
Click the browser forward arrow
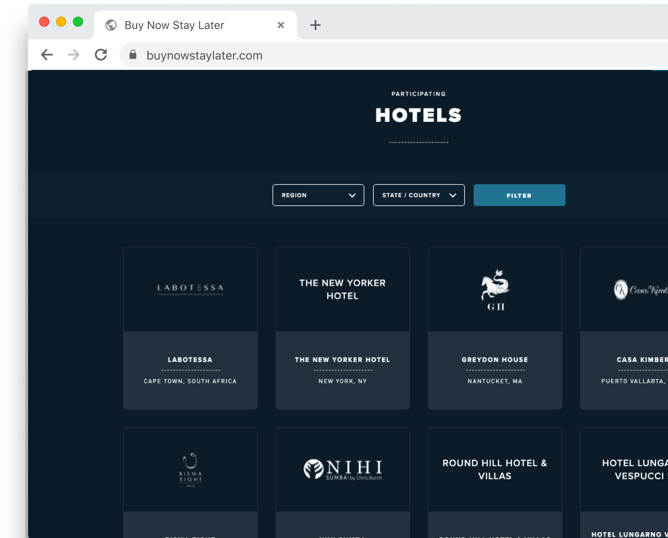(74, 55)
